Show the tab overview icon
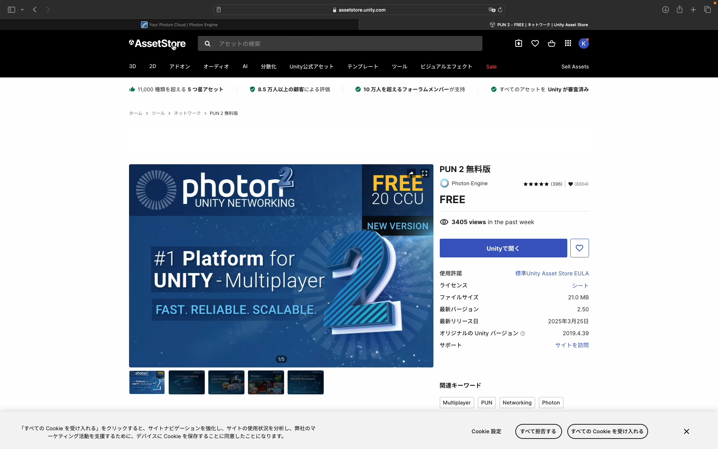 click(x=707, y=10)
